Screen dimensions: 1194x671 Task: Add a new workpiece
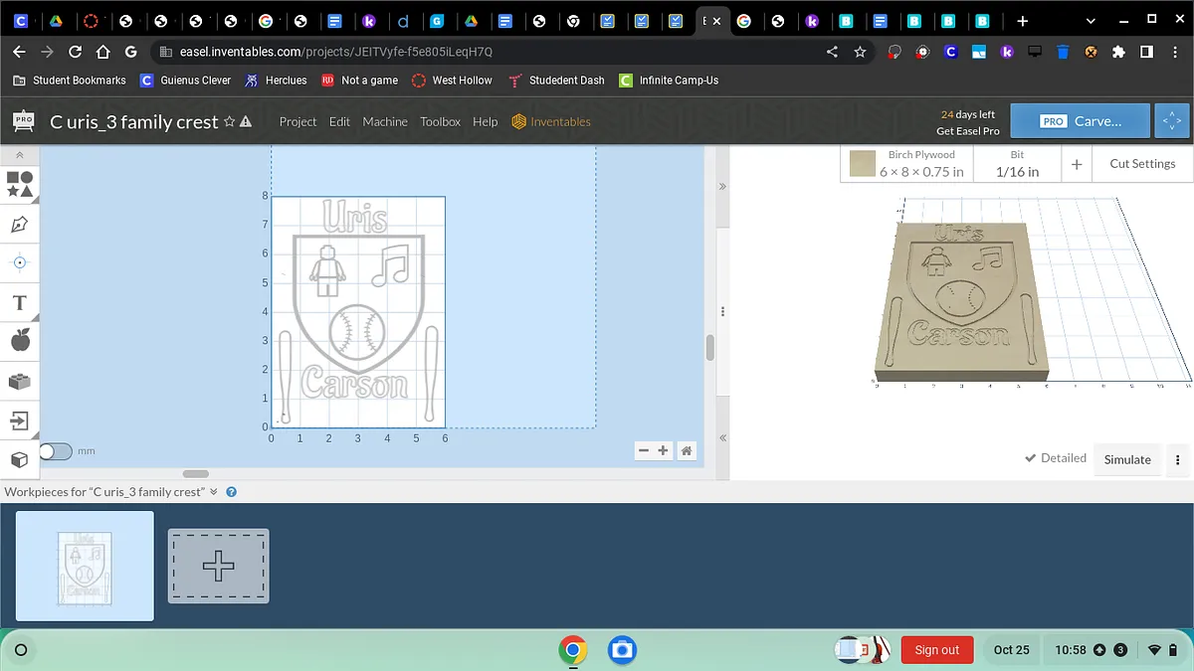tap(218, 566)
